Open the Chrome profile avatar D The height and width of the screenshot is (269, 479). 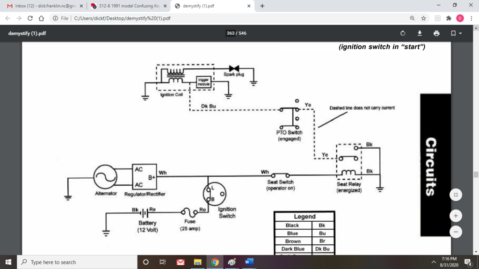tap(460, 18)
